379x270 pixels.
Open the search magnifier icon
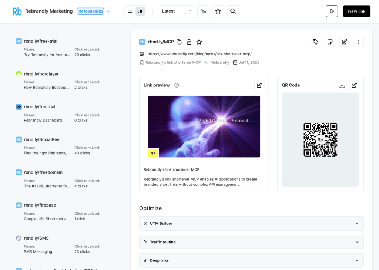pyautogui.click(x=233, y=11)
